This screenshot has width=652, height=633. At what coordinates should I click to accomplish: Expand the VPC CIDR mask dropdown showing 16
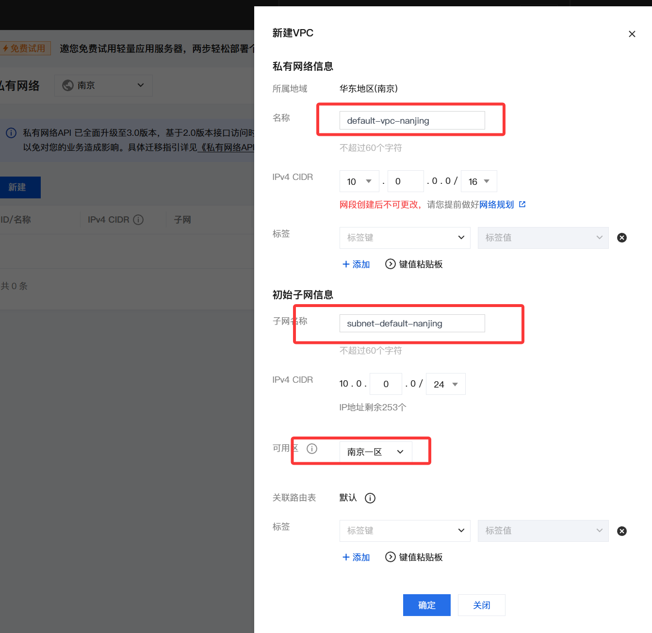(478, 181)
